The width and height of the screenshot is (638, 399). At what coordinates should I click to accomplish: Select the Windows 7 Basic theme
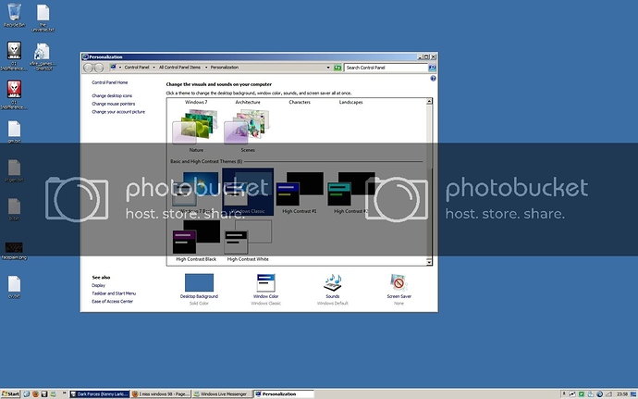click(196, 192)
